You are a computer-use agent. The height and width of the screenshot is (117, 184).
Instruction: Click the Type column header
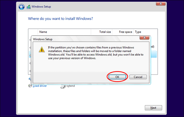pyautogui.click(x=138, y=32)
